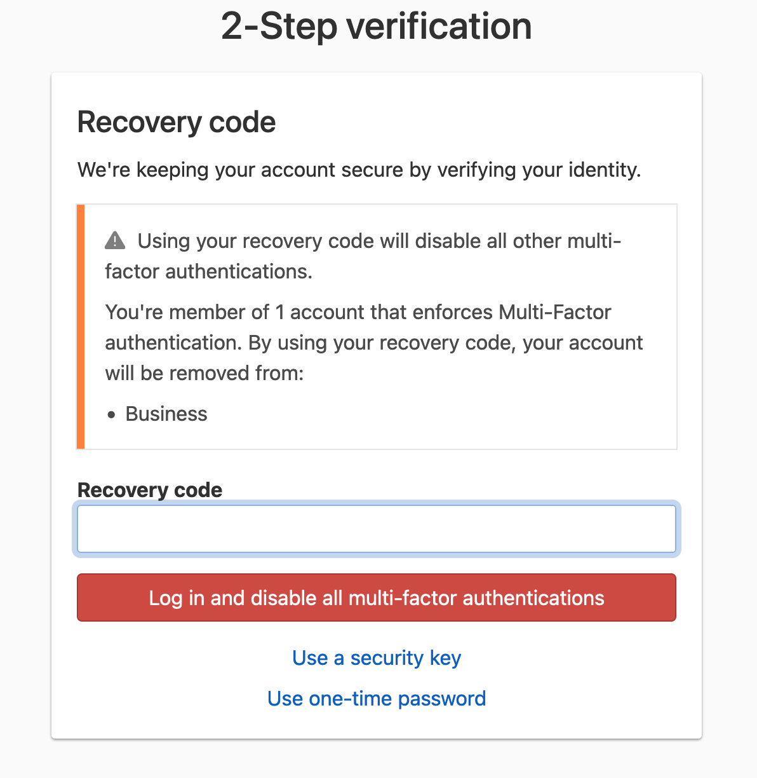This screenshot has height=778, width=757.
Task: Click the orange bar of the warning box
Action: tap(81, 327)
